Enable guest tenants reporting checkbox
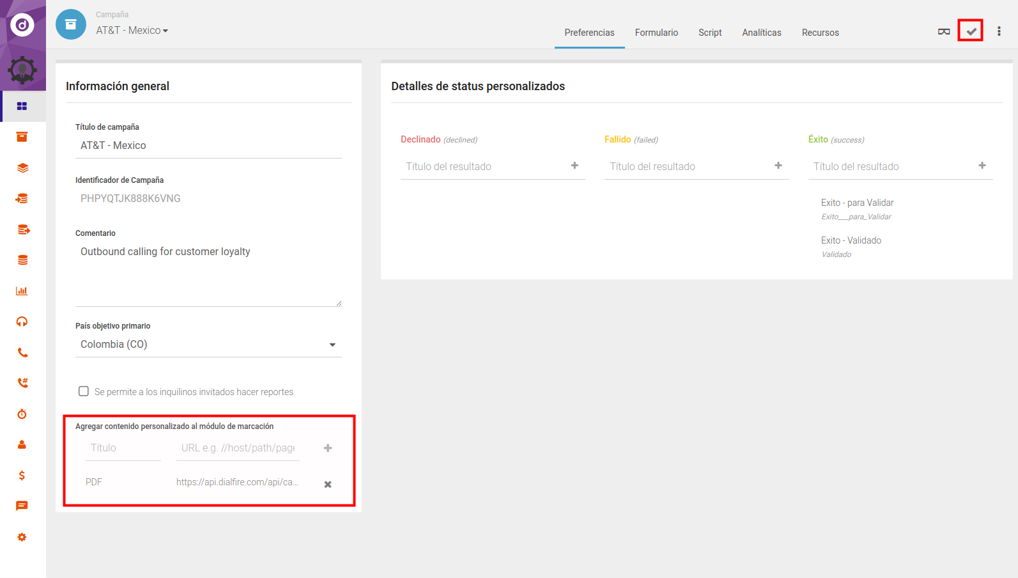The height and width of the screenshot is (578, 1018). tap(84, 391)
